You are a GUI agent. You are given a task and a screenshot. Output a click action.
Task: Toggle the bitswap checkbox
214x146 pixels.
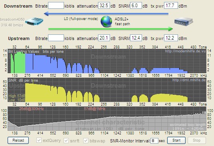point(86,140)
